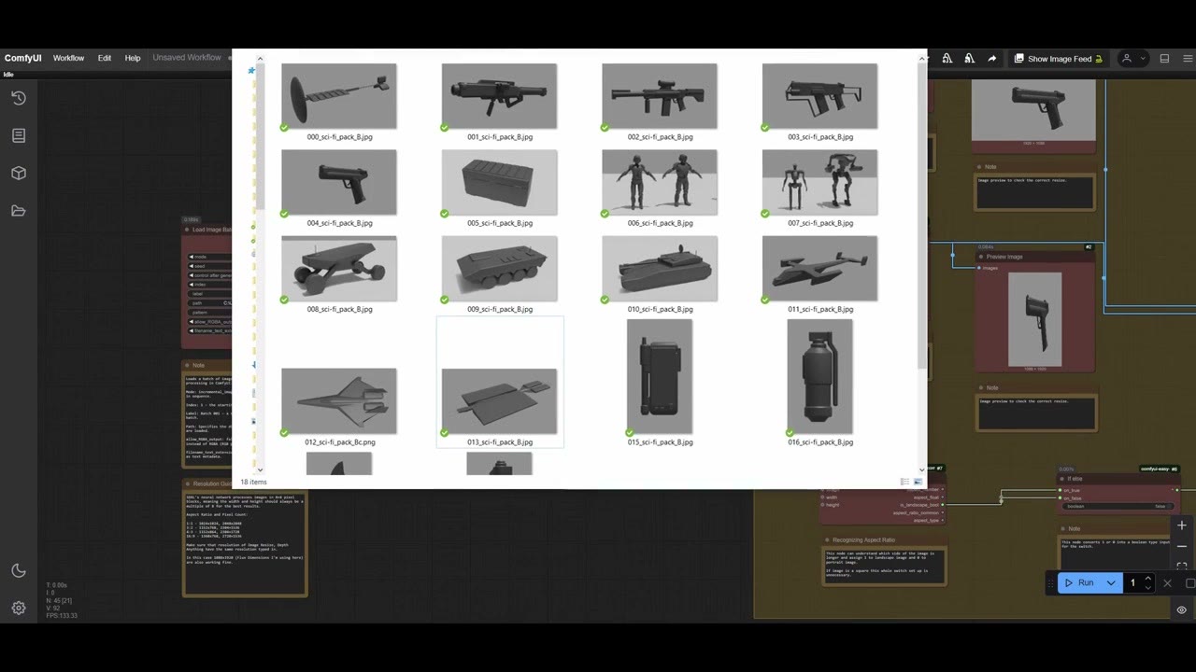Click the Run button

(1079, 582)
